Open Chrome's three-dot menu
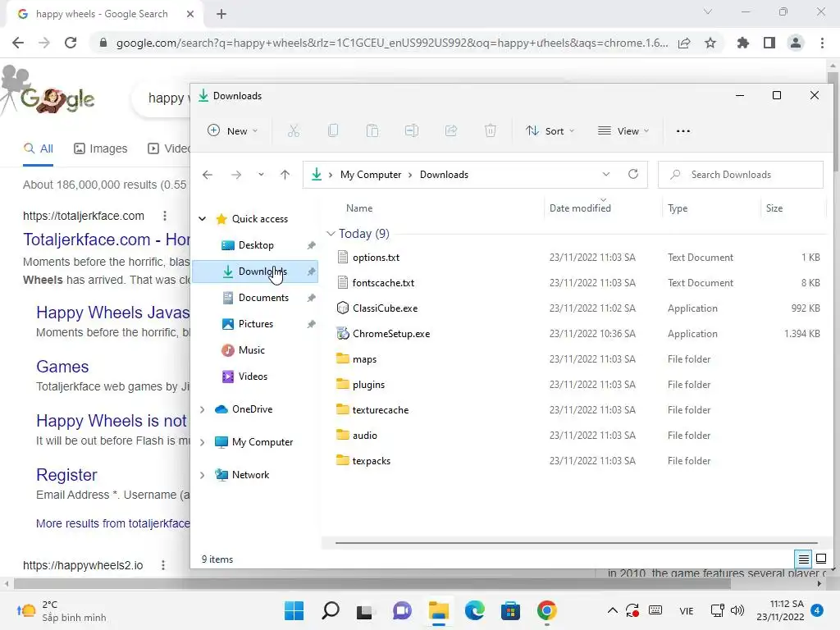This screenshot has height=630, width=840. point(822,43)
